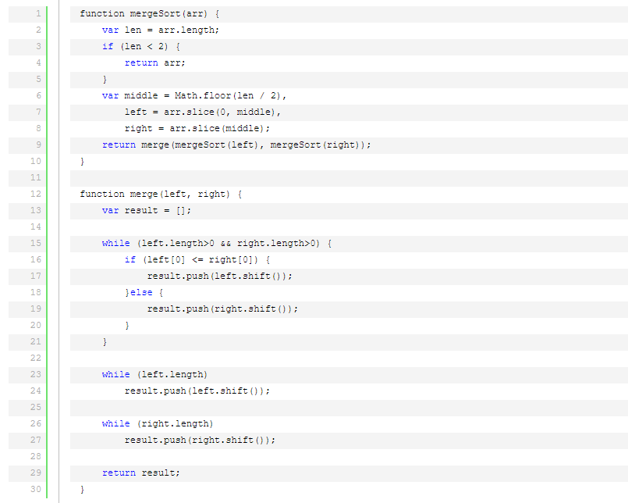Select line number 12 in the gutter
This screenshot has height=503, width=628.
35,194
